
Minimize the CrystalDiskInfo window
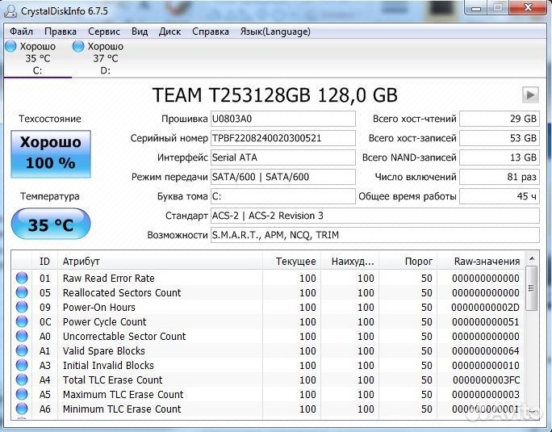coord(476,8)
